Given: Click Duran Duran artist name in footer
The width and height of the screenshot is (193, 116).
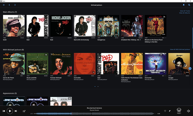Looking at the screenshot, I should 95,110.
